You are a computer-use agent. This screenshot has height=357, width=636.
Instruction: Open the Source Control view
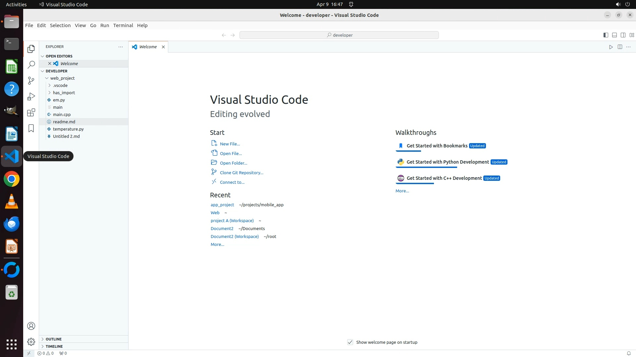point(31,81)
